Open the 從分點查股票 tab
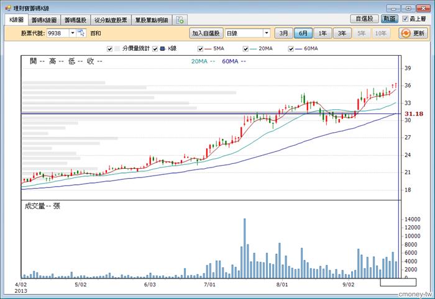The width and height of the screenshot is (435, 299). coord(111,20)
